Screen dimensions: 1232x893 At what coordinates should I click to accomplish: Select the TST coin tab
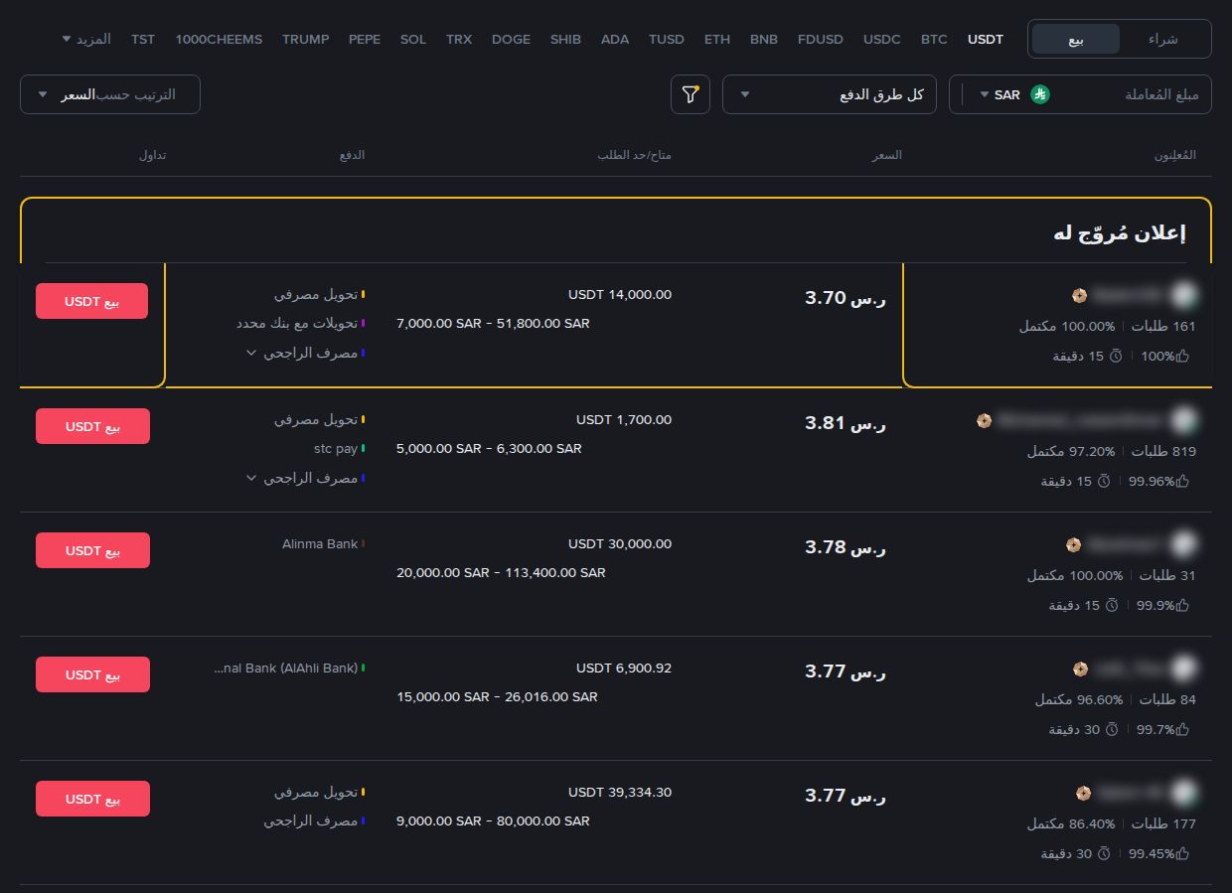click(143, 40)
